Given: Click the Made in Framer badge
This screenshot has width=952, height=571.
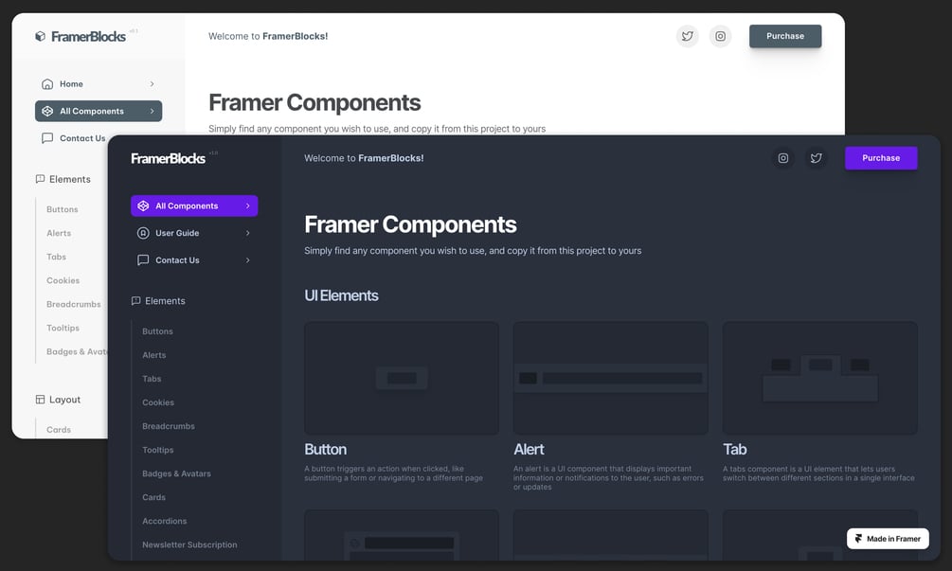Looking at the screenshot, I should (888, 539).
